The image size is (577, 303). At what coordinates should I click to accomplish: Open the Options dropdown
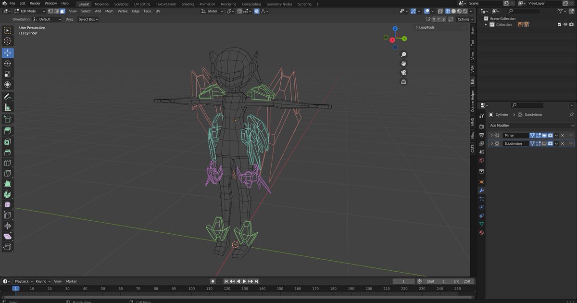coord(465,19)
